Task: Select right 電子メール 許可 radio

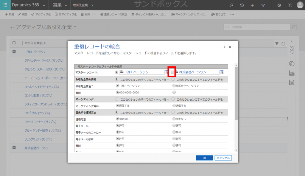Action: [x=174, y=125]
